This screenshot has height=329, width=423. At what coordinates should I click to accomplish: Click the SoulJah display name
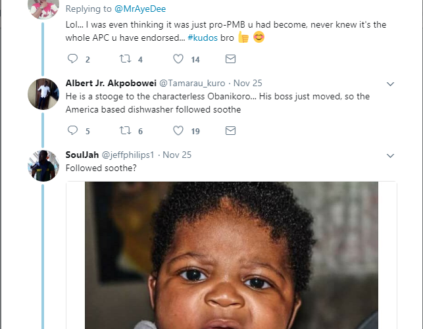coord(82,155)
